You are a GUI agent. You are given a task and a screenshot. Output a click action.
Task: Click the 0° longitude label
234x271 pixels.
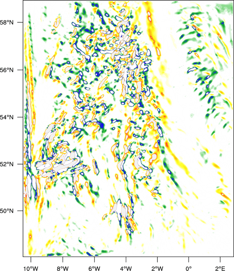pyautogui.click(x=189, y=268)
